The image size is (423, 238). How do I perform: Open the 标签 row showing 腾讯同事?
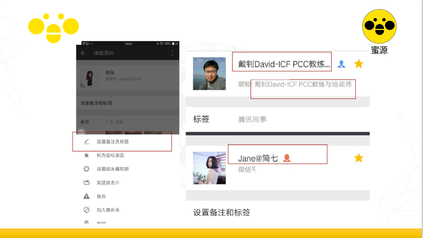pos(278,119)
